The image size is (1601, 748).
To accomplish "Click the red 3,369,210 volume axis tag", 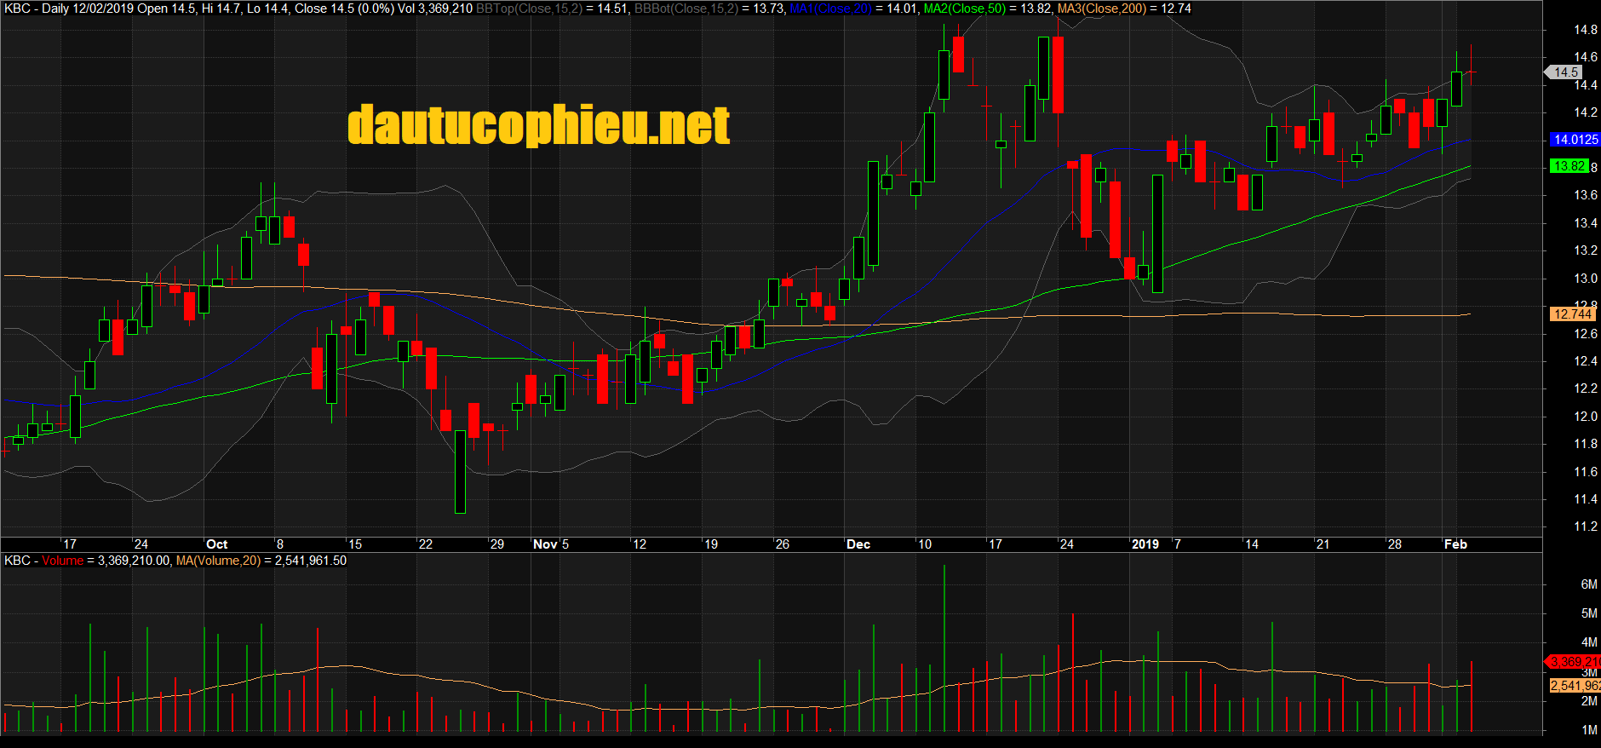I will tap(1574, 662).
